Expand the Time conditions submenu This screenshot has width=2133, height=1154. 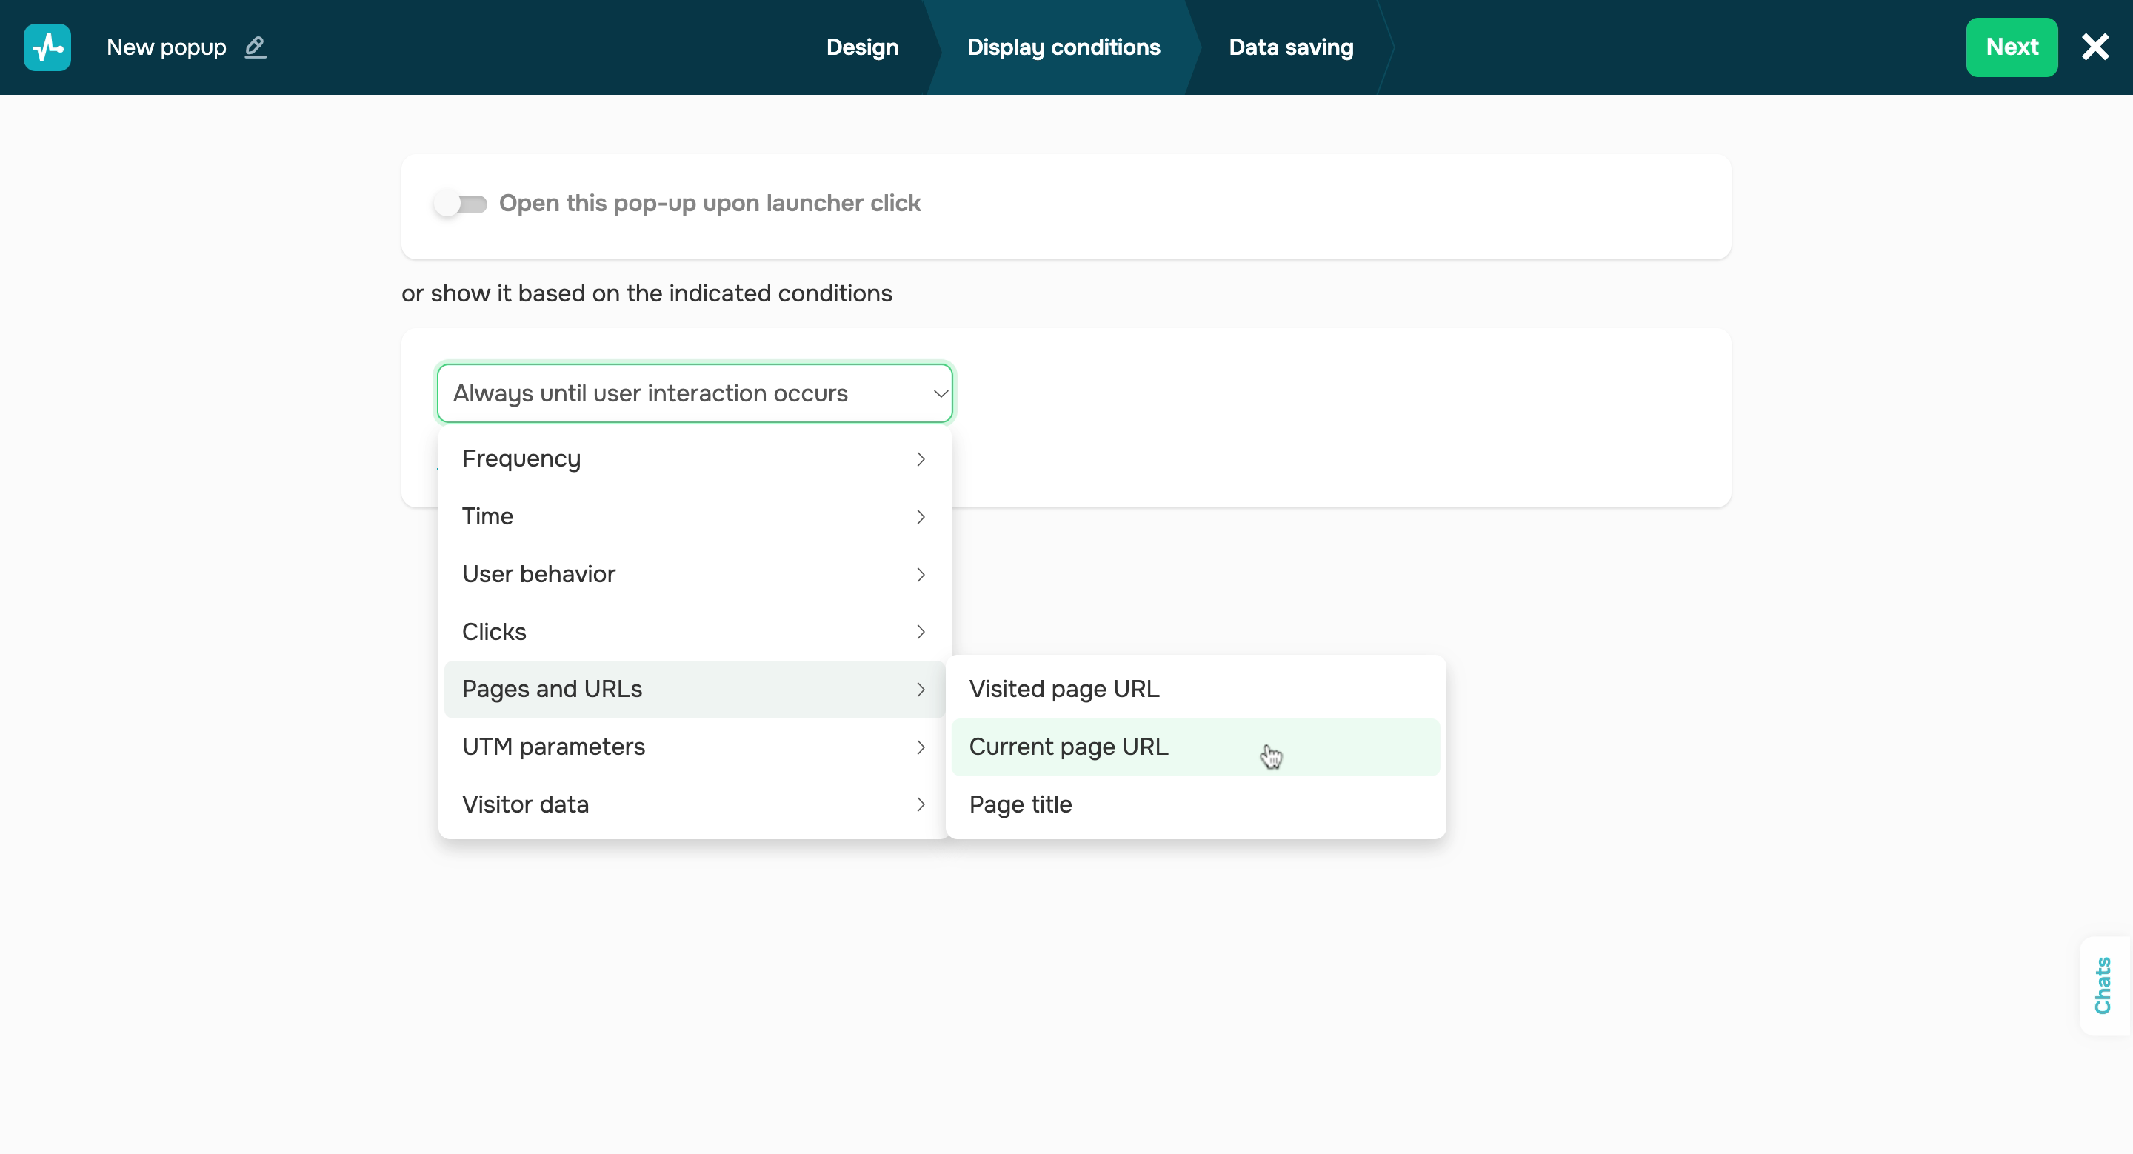point(694,516)
